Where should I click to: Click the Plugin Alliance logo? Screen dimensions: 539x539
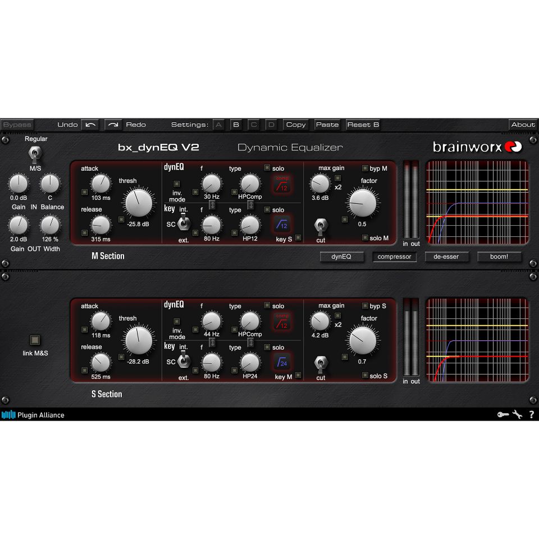(33, 415)
